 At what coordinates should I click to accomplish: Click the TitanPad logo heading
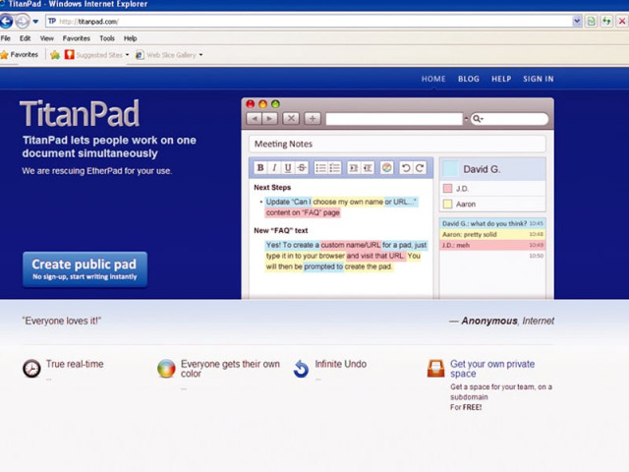coord(80,114)
